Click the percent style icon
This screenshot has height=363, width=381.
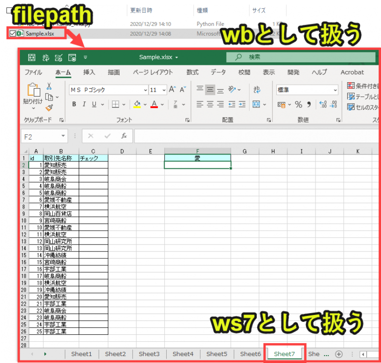click(x=299, y=104)
